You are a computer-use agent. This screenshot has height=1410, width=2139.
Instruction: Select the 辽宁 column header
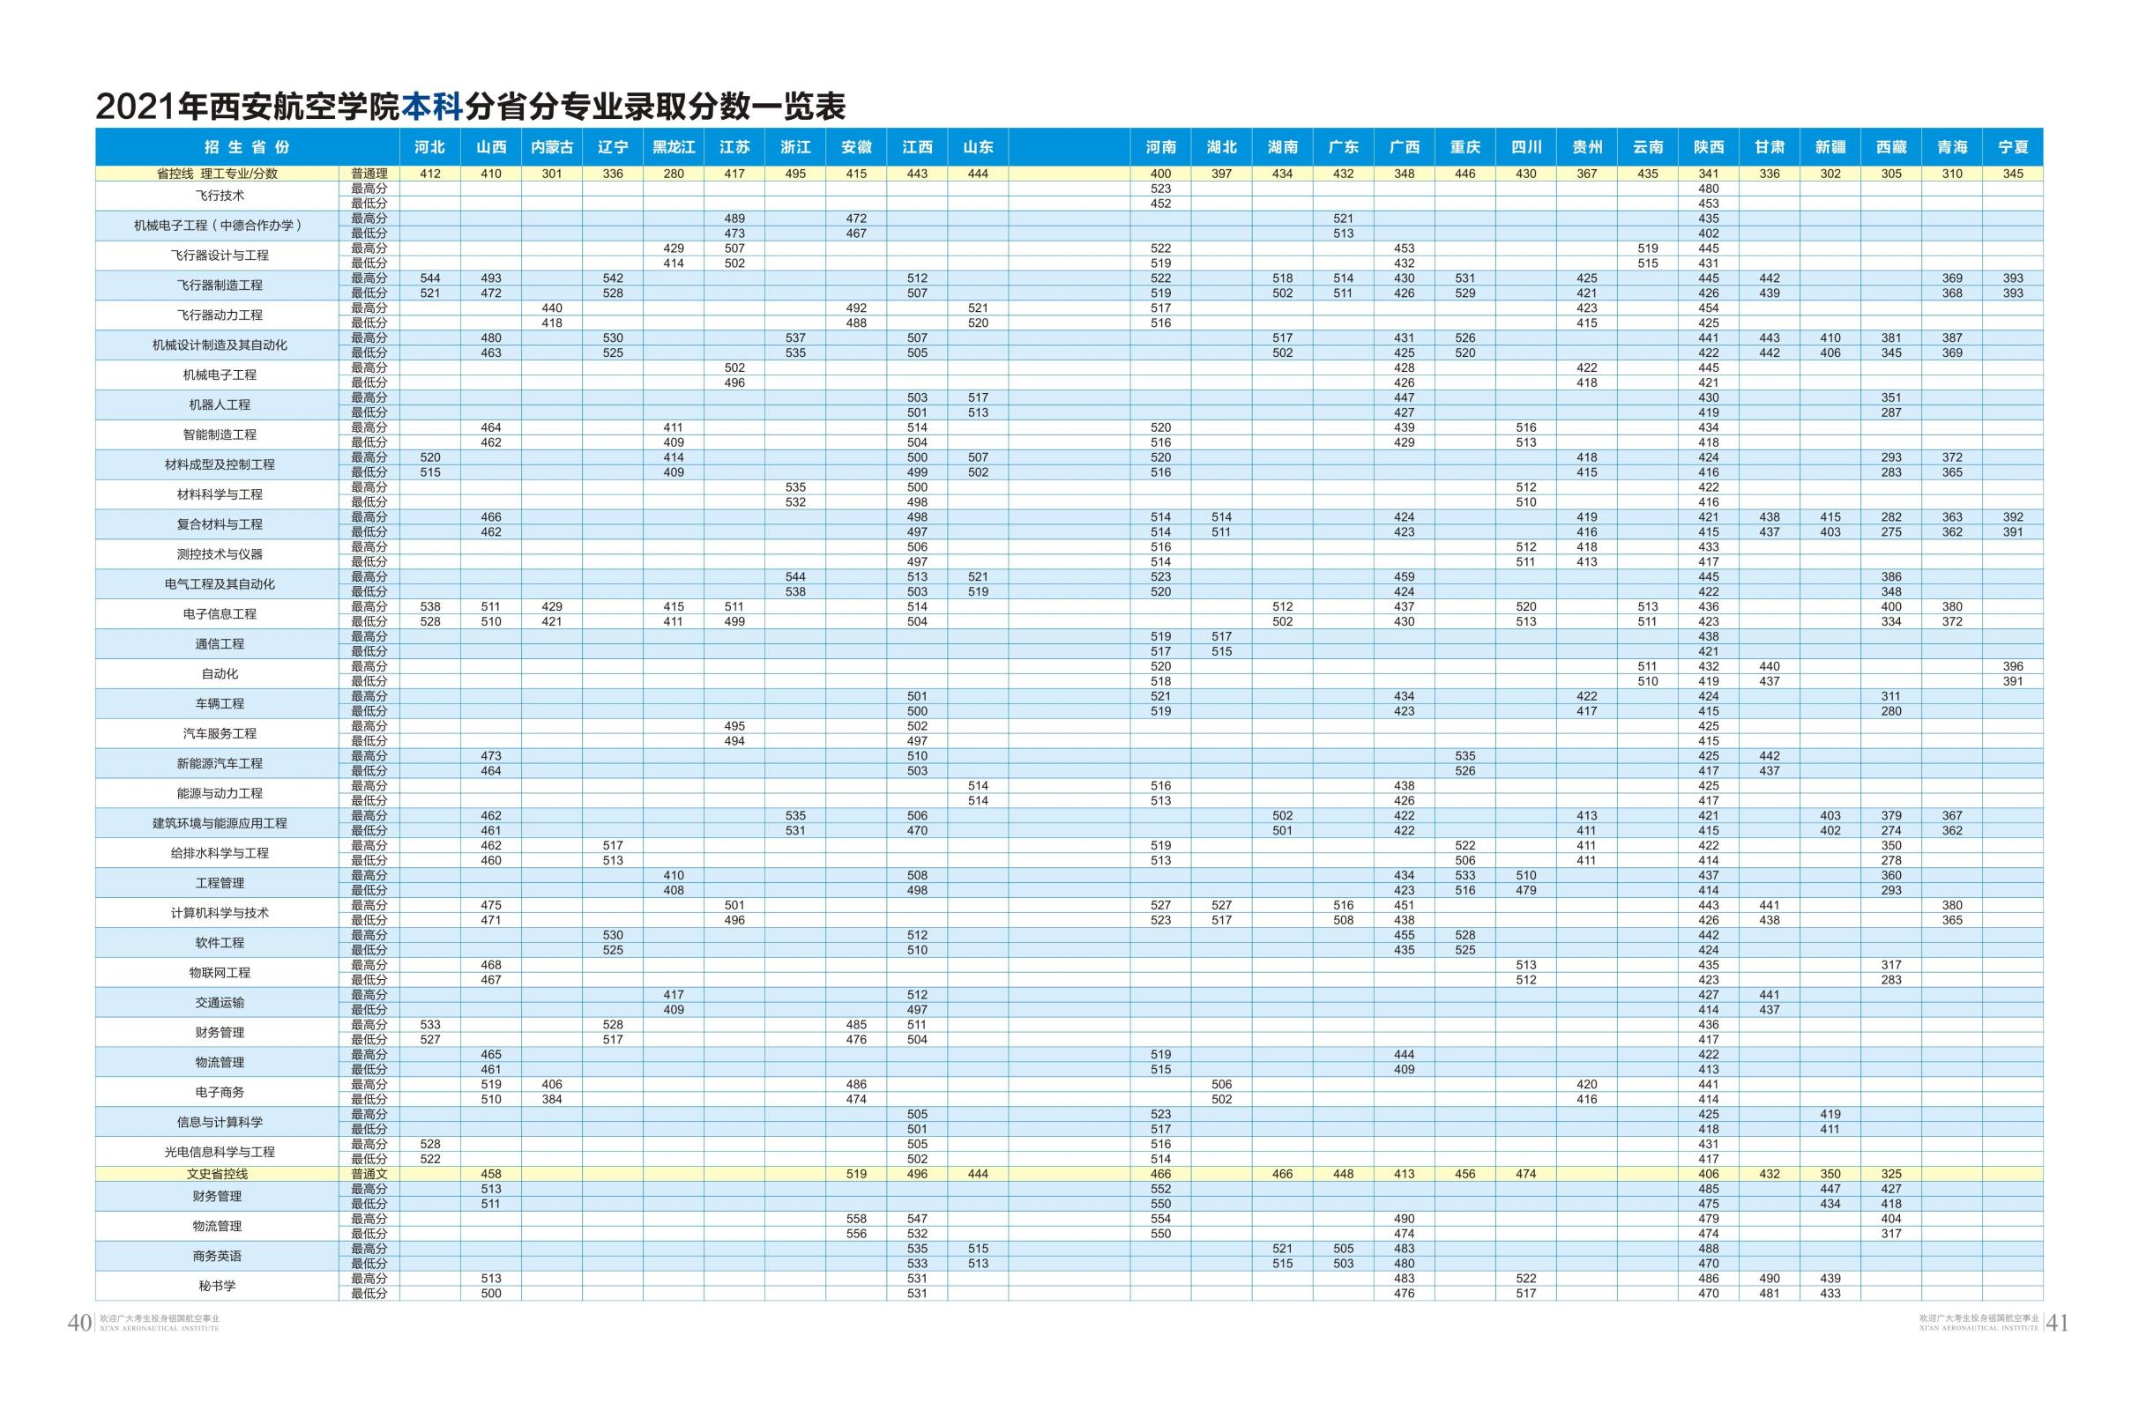coord(613,147)
